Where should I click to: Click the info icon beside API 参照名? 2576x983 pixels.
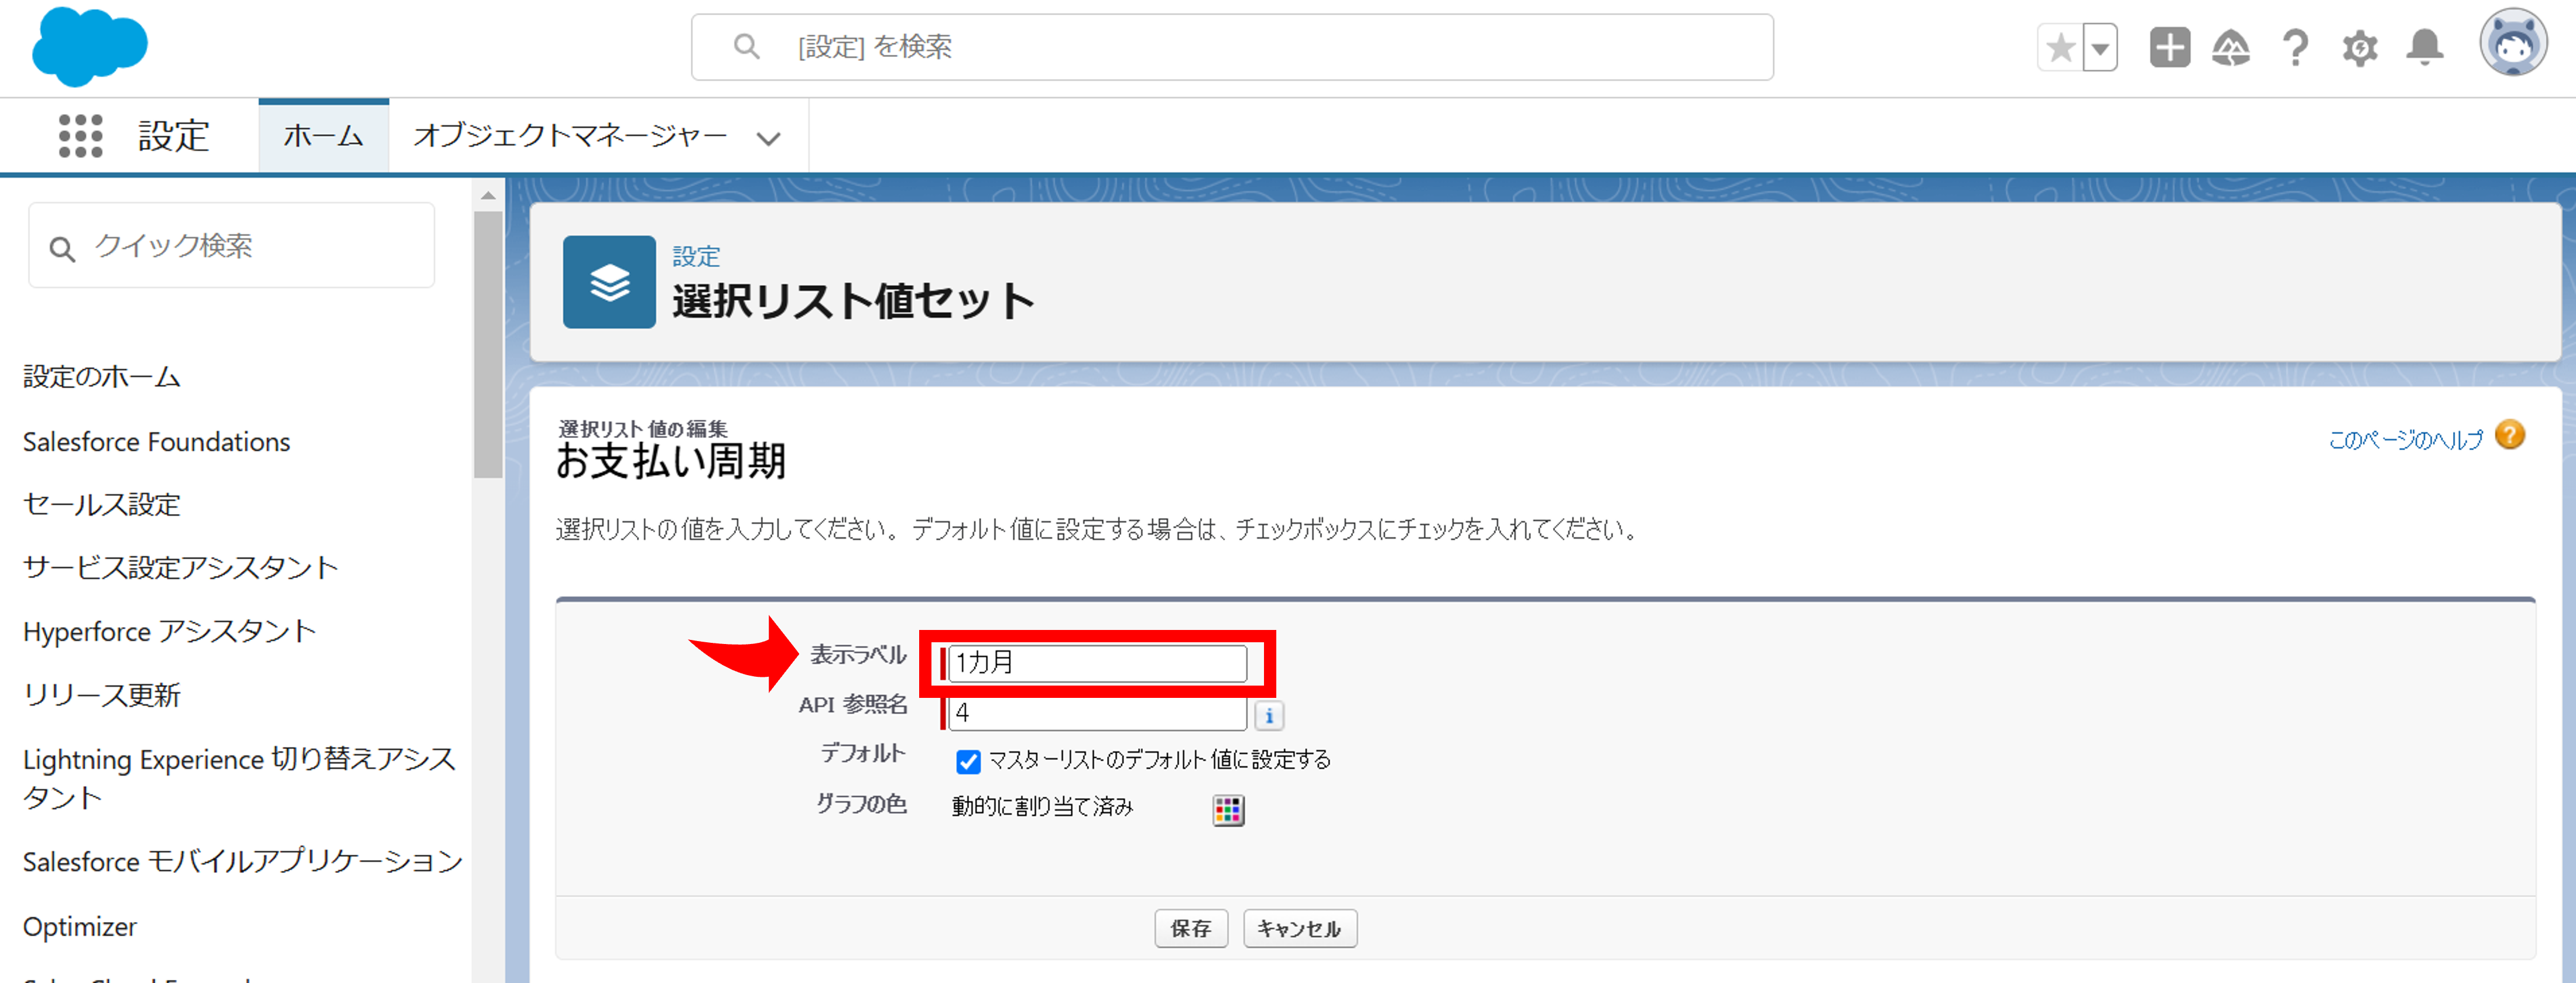click(1269, 715)
